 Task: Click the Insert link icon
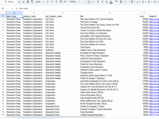[x=155, y=2]
